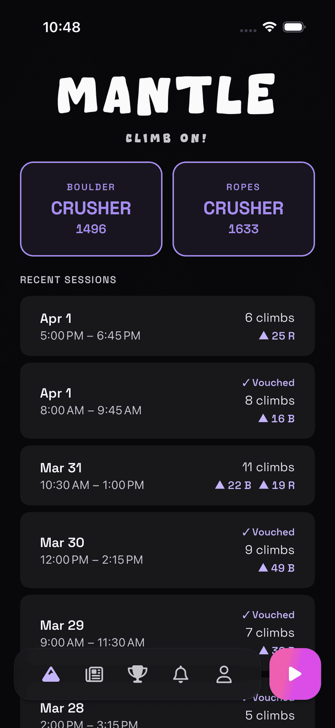
Task: Open the Mar 30 session with 9 climbs
Action: pyautogui.click(x=167, y=550)
